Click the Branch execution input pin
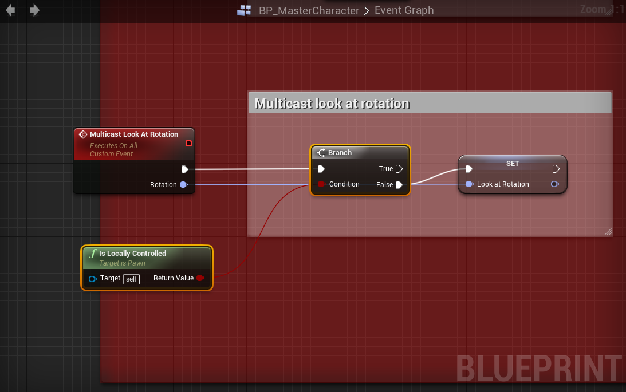Viewport: 626px width, 392px height. 321,169
